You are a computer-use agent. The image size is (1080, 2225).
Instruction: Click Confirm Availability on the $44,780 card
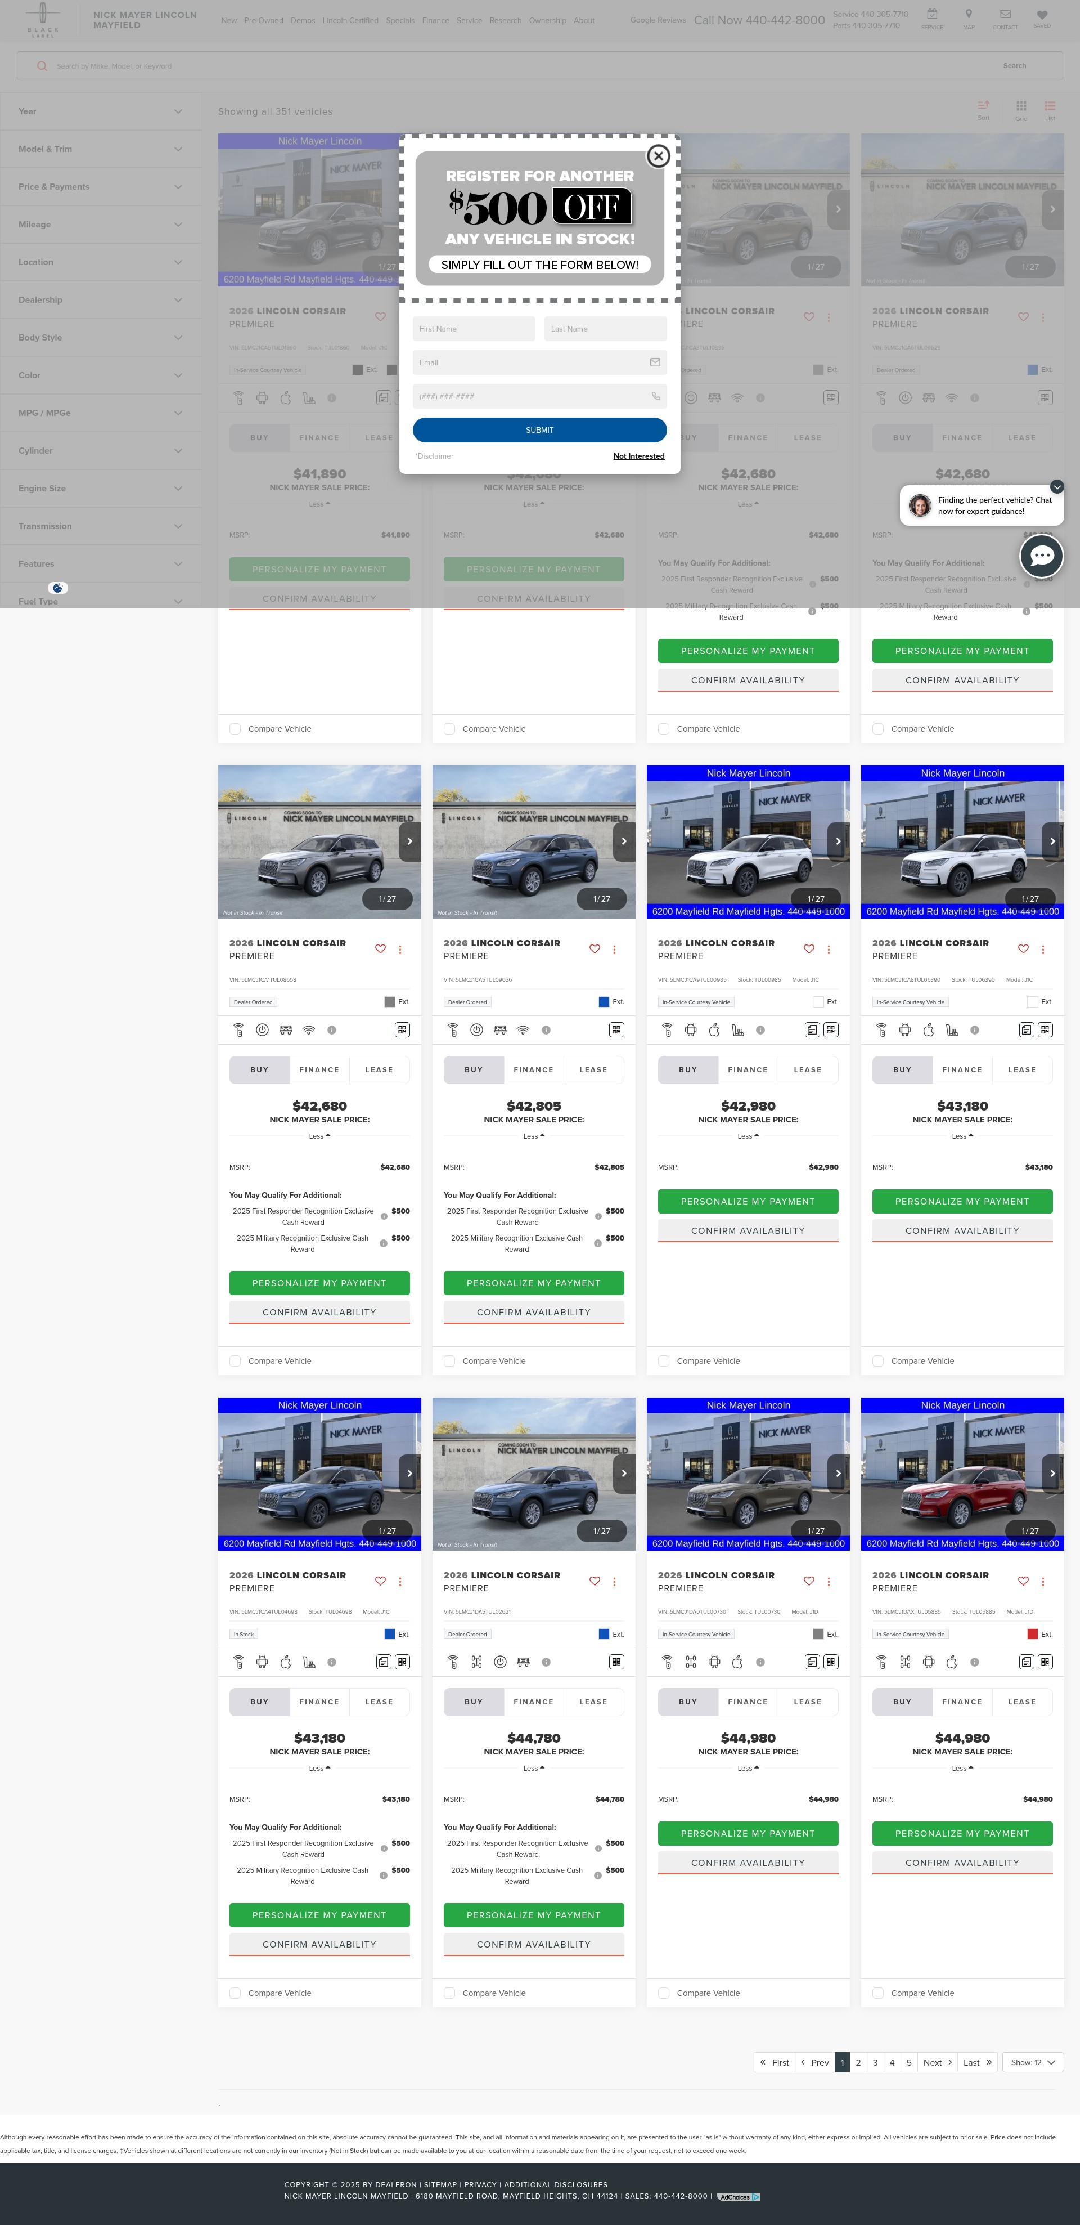533,1944
